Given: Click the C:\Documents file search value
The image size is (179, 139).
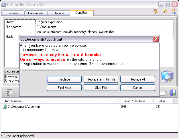Looking at the screenshot, I should [105, 27].
